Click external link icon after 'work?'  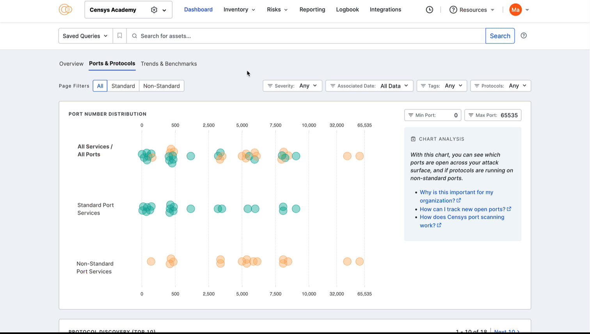pyautogui.click(x=439, y=225)
